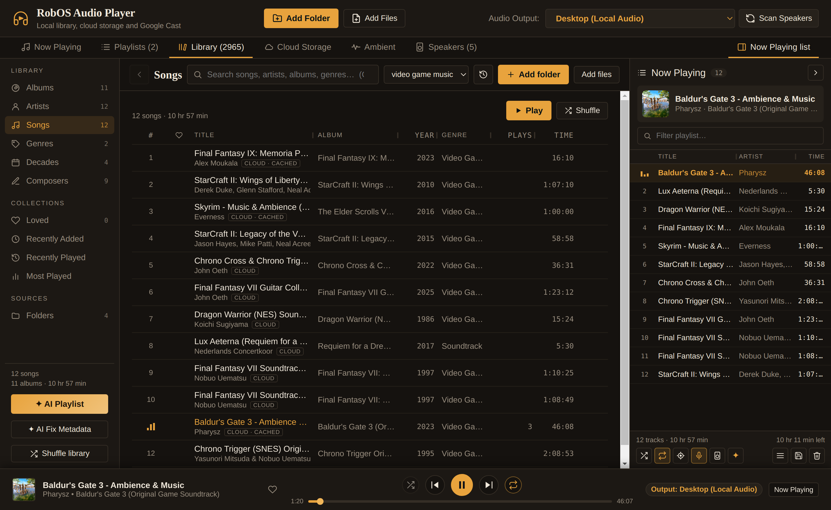Save the Now Playing playlist

click(x=798, y=456)
